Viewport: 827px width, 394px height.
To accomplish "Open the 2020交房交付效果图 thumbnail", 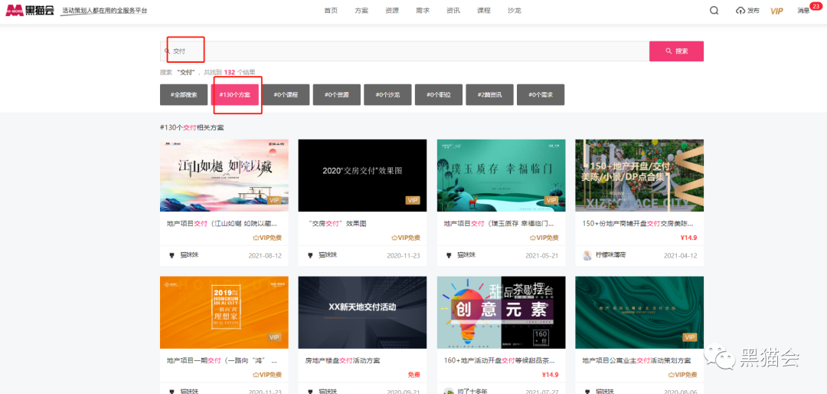I will 362,175.
